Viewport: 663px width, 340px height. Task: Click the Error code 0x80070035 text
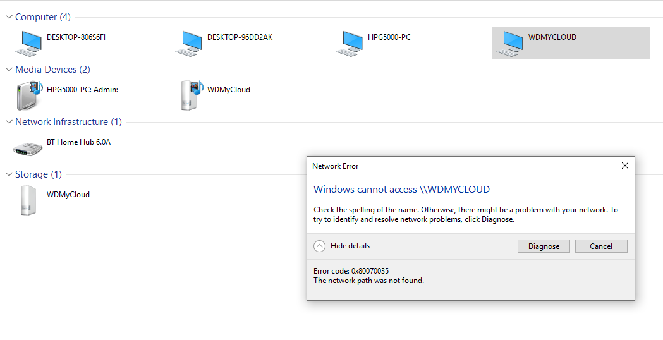(351, 271)
